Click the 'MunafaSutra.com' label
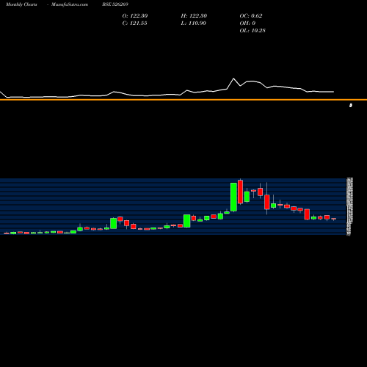The image size is (367, 367). [x=70, y=4]
